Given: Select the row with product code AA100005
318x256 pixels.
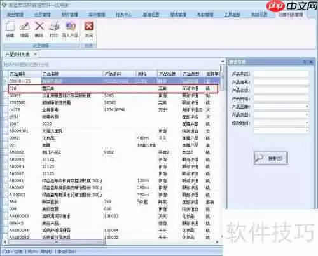Looking at the screenshot, I should click(x=113, y=237).
